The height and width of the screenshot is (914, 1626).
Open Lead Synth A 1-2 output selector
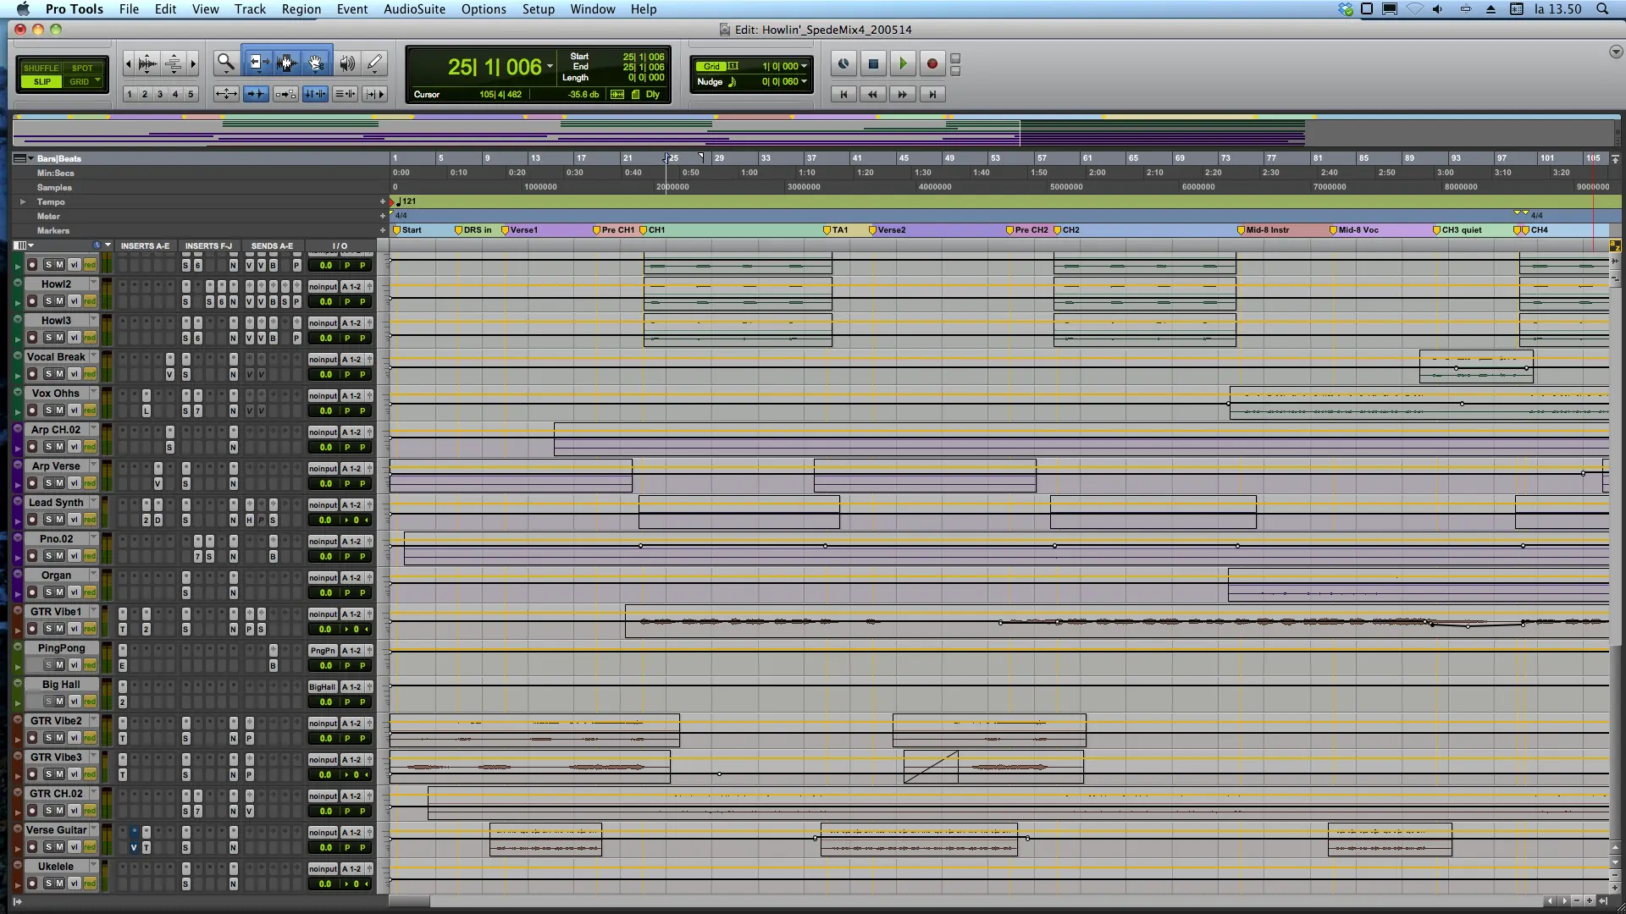point(351,505)
